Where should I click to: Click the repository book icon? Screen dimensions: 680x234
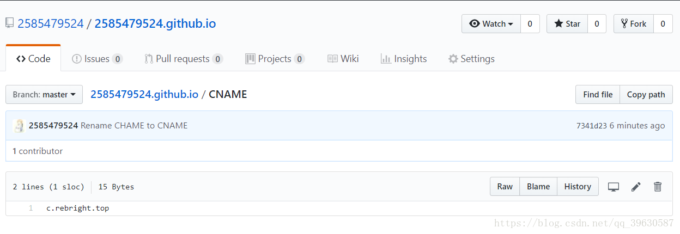click(x=9, y=23)
